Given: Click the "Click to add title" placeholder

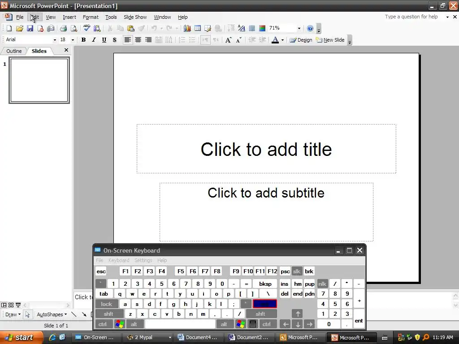Looking at the screenshot, I should click(266, 149).
